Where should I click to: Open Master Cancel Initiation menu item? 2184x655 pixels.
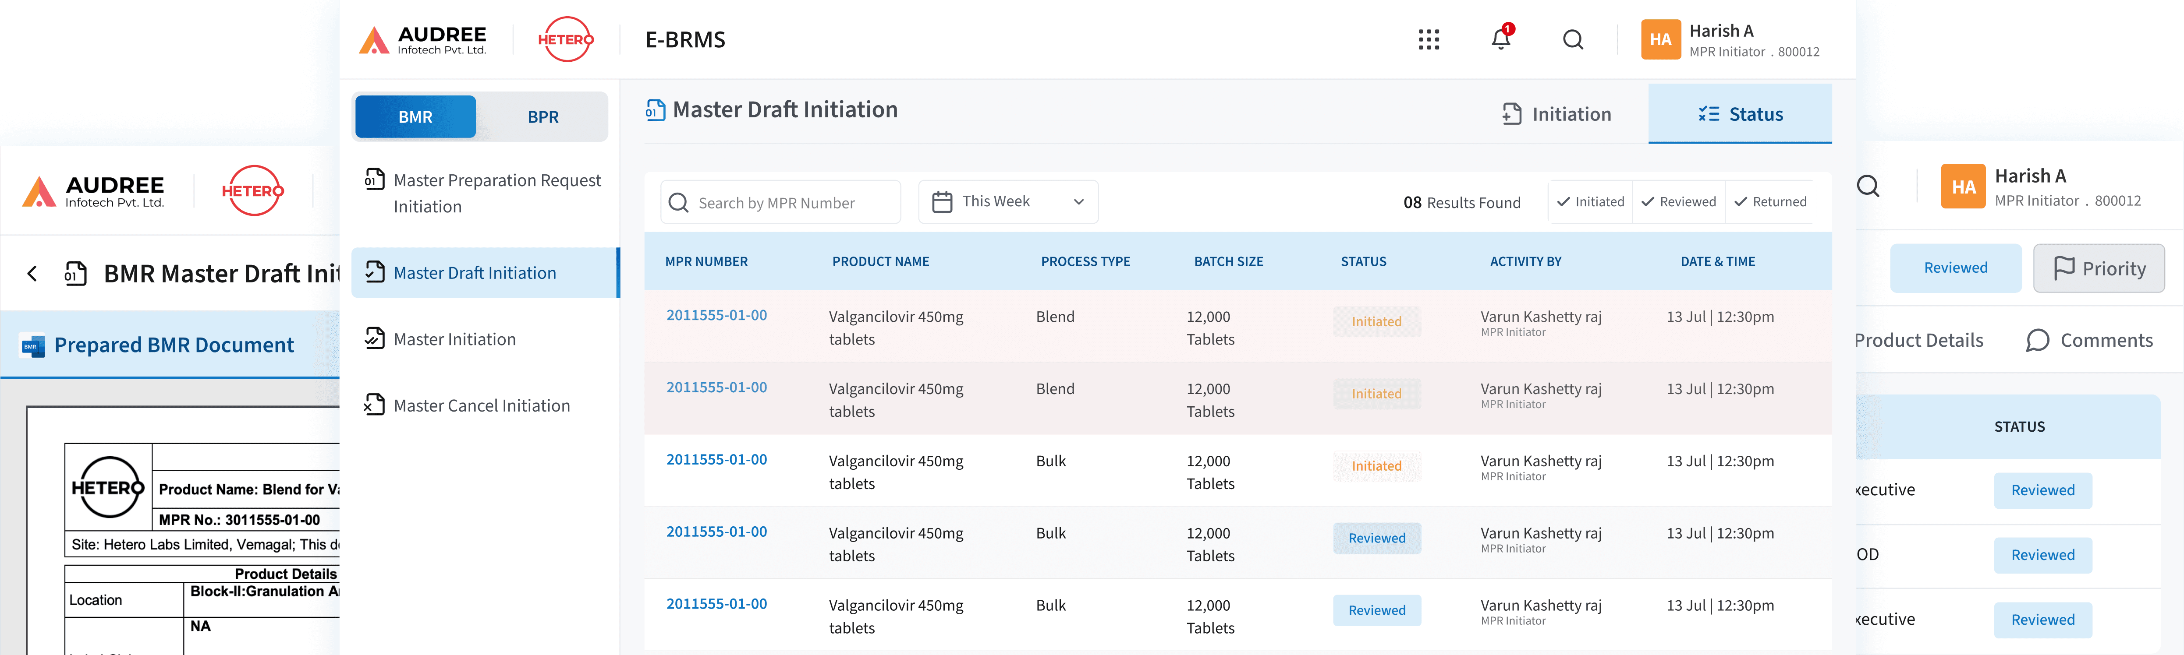click(481, 406)
